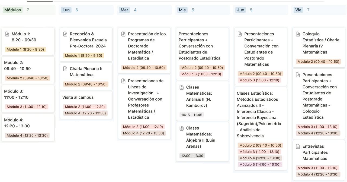Click the Módulo 2 tag on Clases Estadística card

coord(260,145)
